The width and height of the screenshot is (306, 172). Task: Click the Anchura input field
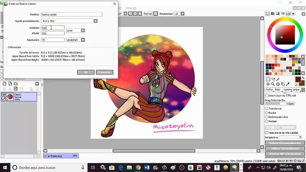(x=53, y=28)
